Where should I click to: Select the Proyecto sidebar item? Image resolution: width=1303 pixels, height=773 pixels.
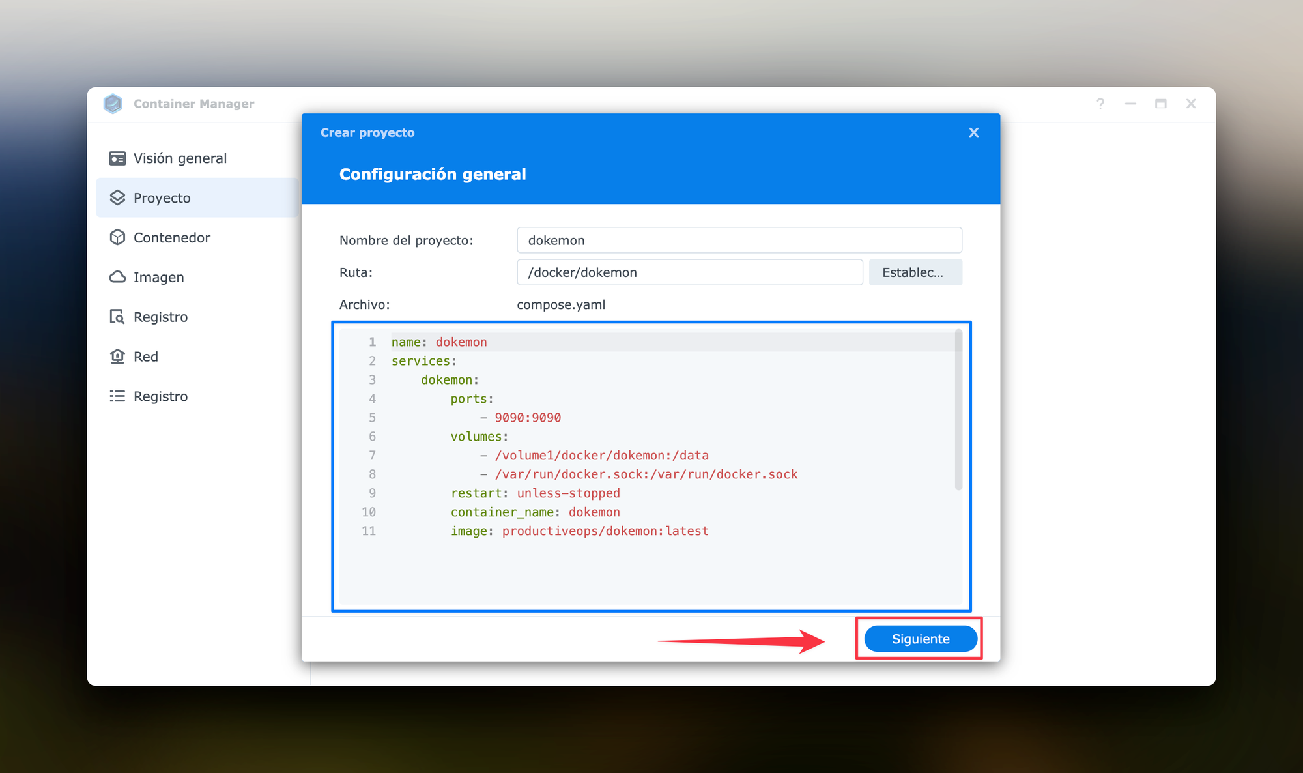pyautogui.click(x=197, y=197)
